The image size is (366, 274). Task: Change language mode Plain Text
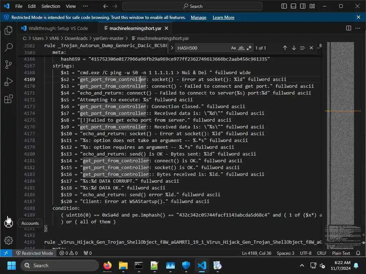(341, 253)
